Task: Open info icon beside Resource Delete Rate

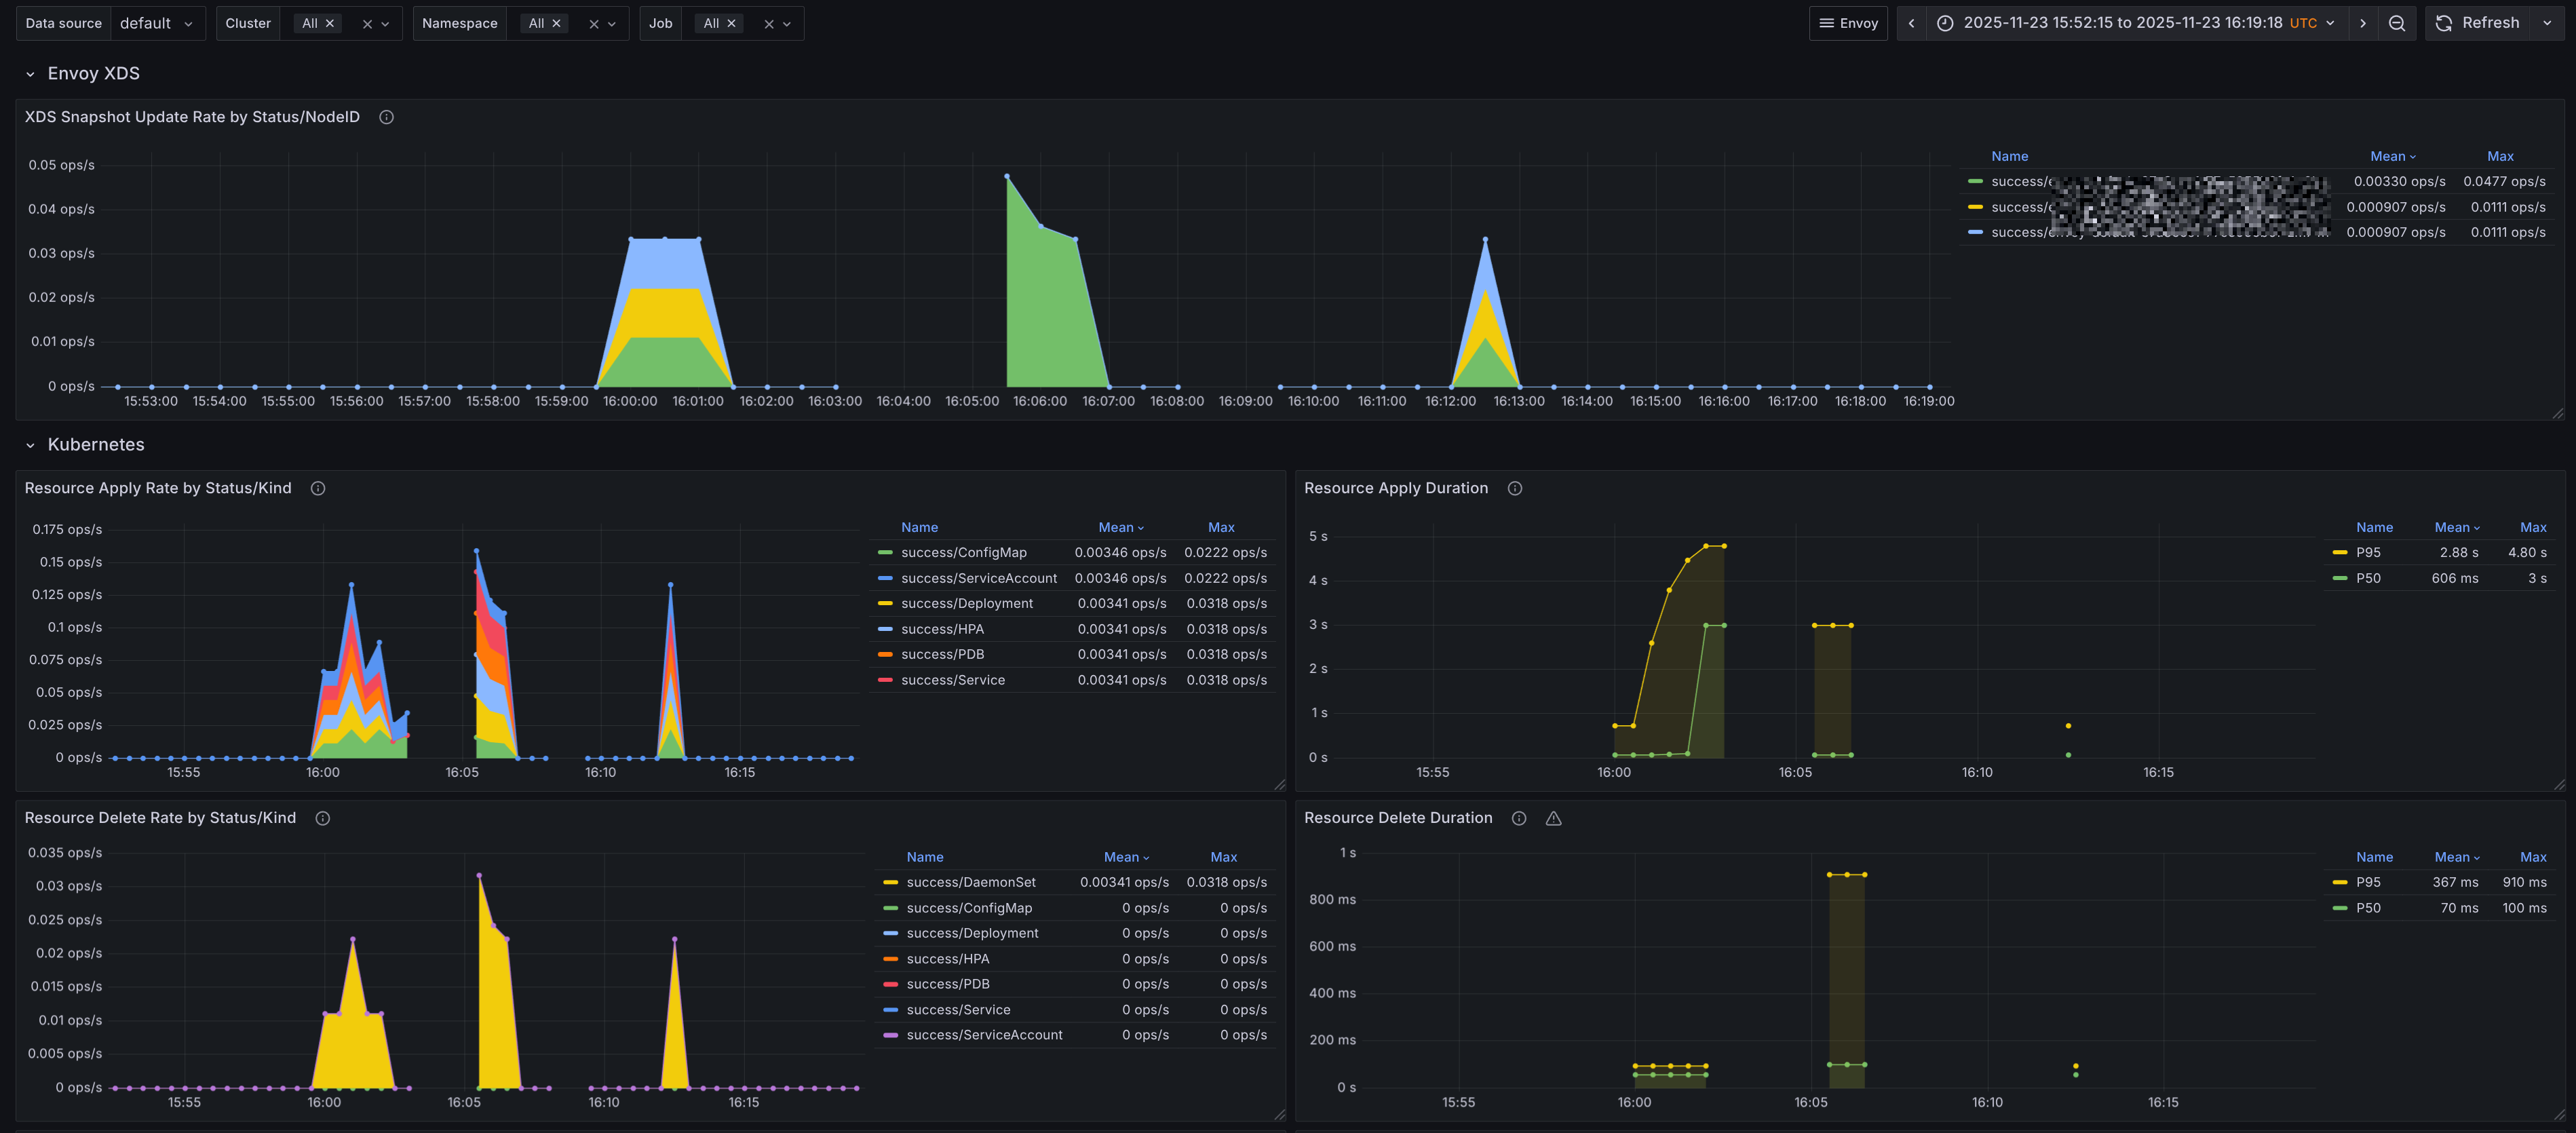Action: (x=323, y=818)
